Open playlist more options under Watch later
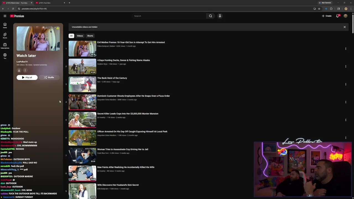Screen dimensions: 354x199 25,70
